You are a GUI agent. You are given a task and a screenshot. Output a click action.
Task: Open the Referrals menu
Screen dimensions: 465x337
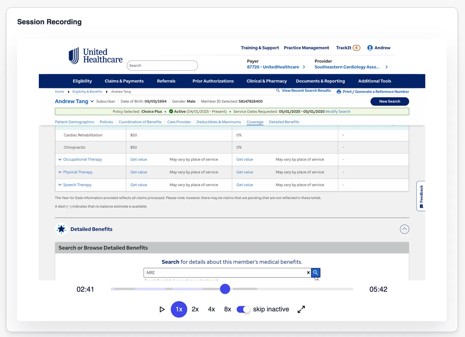(x=166, y=81)
